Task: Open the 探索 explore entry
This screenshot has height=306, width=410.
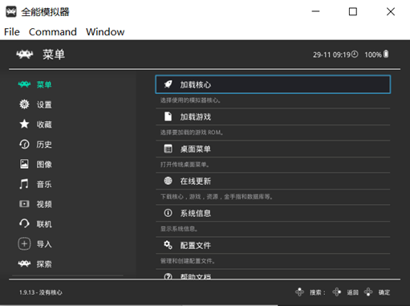Action: pos(44,264)
